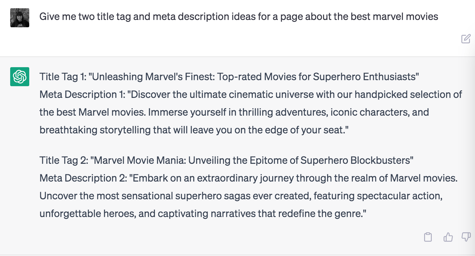Click the user profile avatar photo
Screen dimensions: 475x256
point(20,18)
